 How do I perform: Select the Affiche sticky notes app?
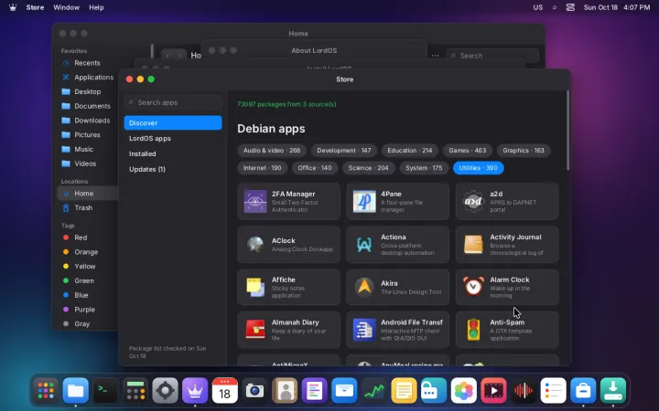tap(288, 288)
